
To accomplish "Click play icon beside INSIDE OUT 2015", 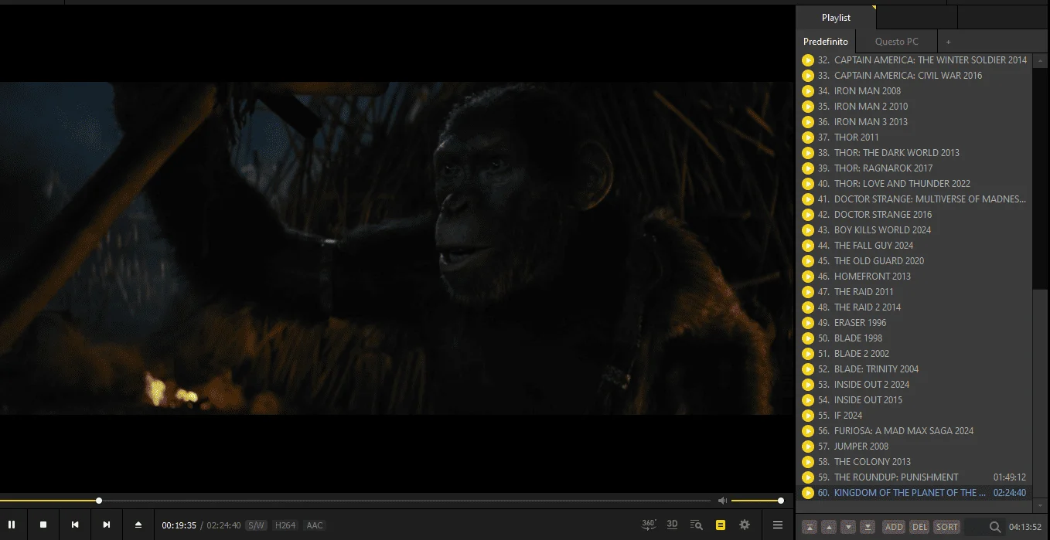I will coord(808,400).
